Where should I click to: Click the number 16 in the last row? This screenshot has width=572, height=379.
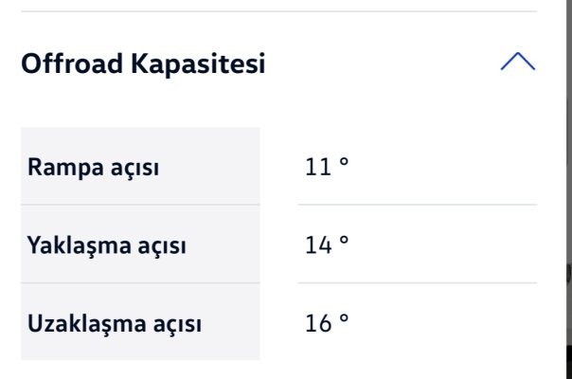(x=318, y=323)
